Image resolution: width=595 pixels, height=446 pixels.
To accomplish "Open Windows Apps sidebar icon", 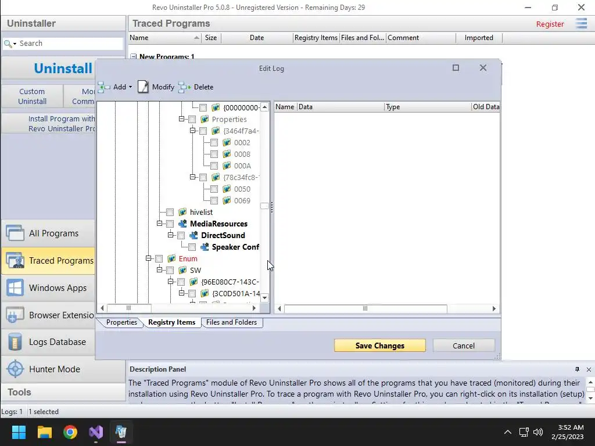I will pyautogui.click(x=15, y=287).
